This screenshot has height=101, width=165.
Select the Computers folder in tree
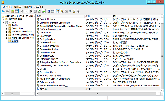coord(18,29)
